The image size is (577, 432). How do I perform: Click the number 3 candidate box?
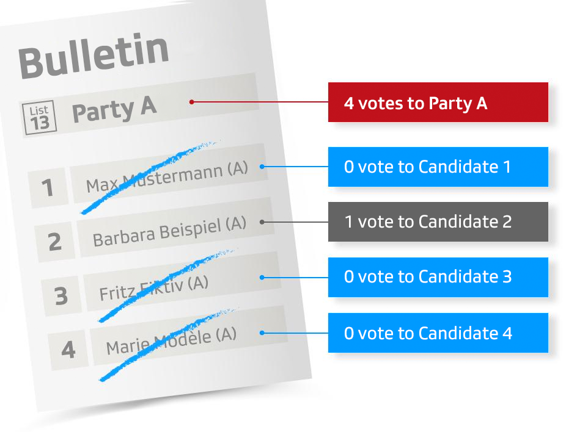(61, 295)
